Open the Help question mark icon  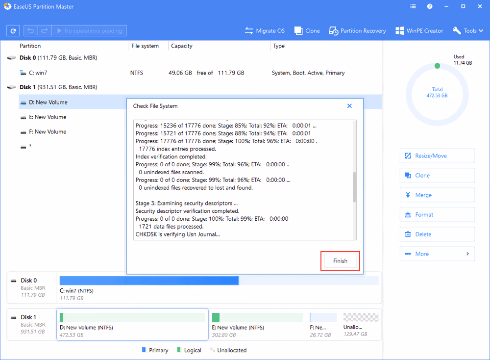click(430, 6)
